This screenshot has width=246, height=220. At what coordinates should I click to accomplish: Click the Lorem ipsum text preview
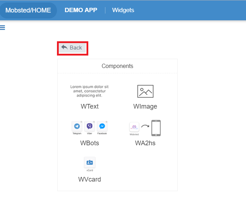click(89, 91)
